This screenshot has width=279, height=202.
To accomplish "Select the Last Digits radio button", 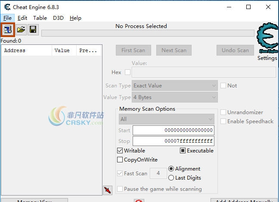I will 171,178.
